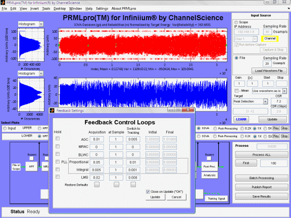
Task: Expand the lower Histogram plot-type dropdown
Action: coord(41,74)
